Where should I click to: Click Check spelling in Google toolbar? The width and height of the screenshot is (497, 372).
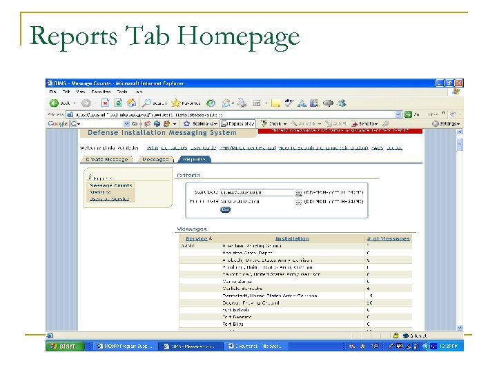(273, 124)
